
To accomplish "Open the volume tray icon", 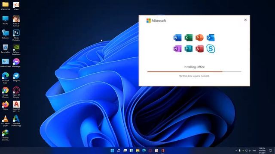I will (x=250, y=151).
